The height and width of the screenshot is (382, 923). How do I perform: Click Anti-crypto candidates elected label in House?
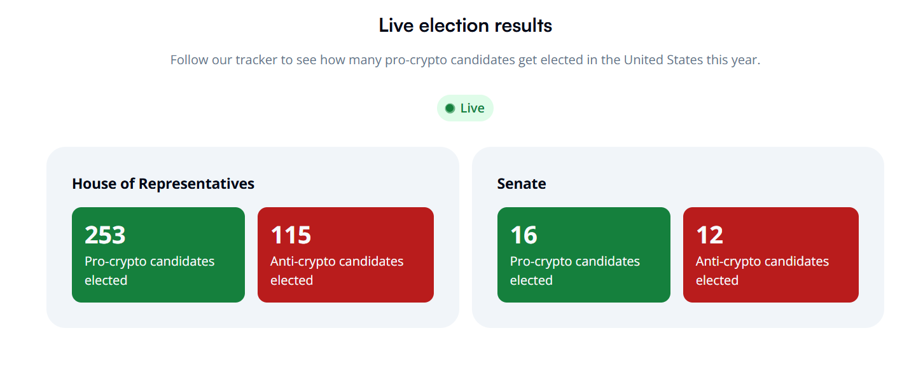pyautogui.click(x=337, y=271)
